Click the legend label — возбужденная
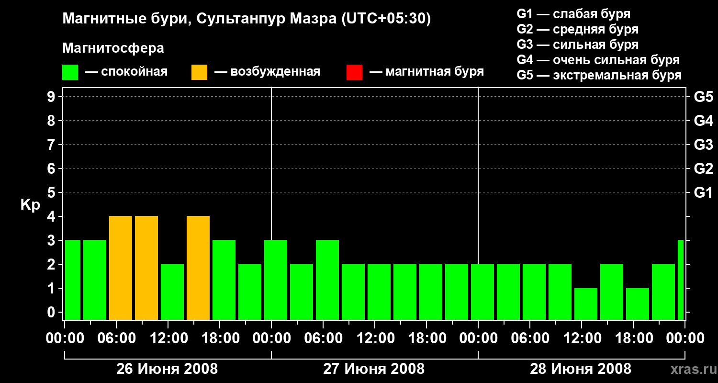The height and width of the screenshot is (383, 718). (x=267, y=72)
